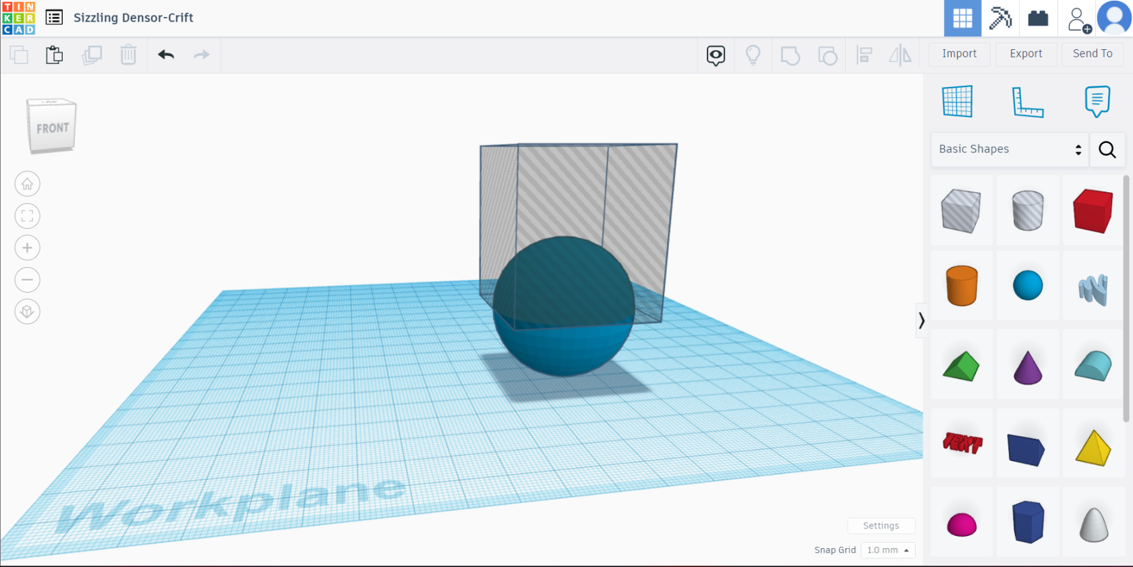Open the Notes tool icon

(x=1097, y=102)
